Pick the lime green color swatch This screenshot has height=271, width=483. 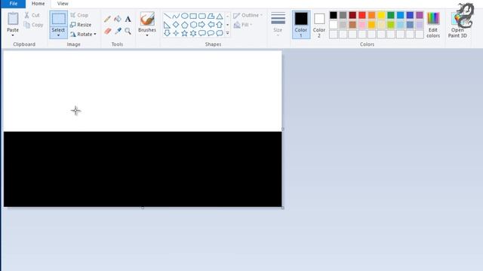391,25
